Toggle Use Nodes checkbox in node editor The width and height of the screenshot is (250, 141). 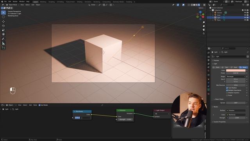[x=39, y=105]
